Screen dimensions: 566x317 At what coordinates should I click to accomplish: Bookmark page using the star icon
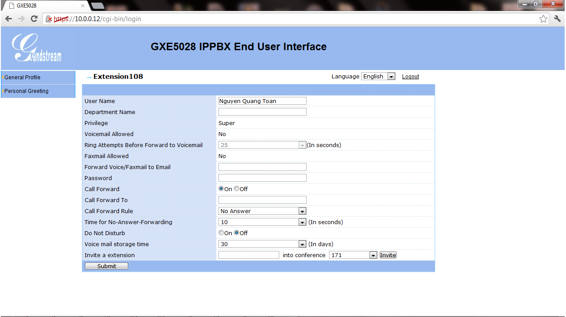[543, 19]
